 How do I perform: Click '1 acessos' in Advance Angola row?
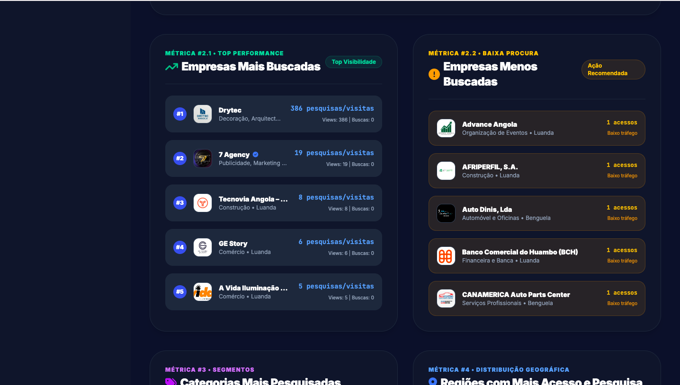[622, 122]
